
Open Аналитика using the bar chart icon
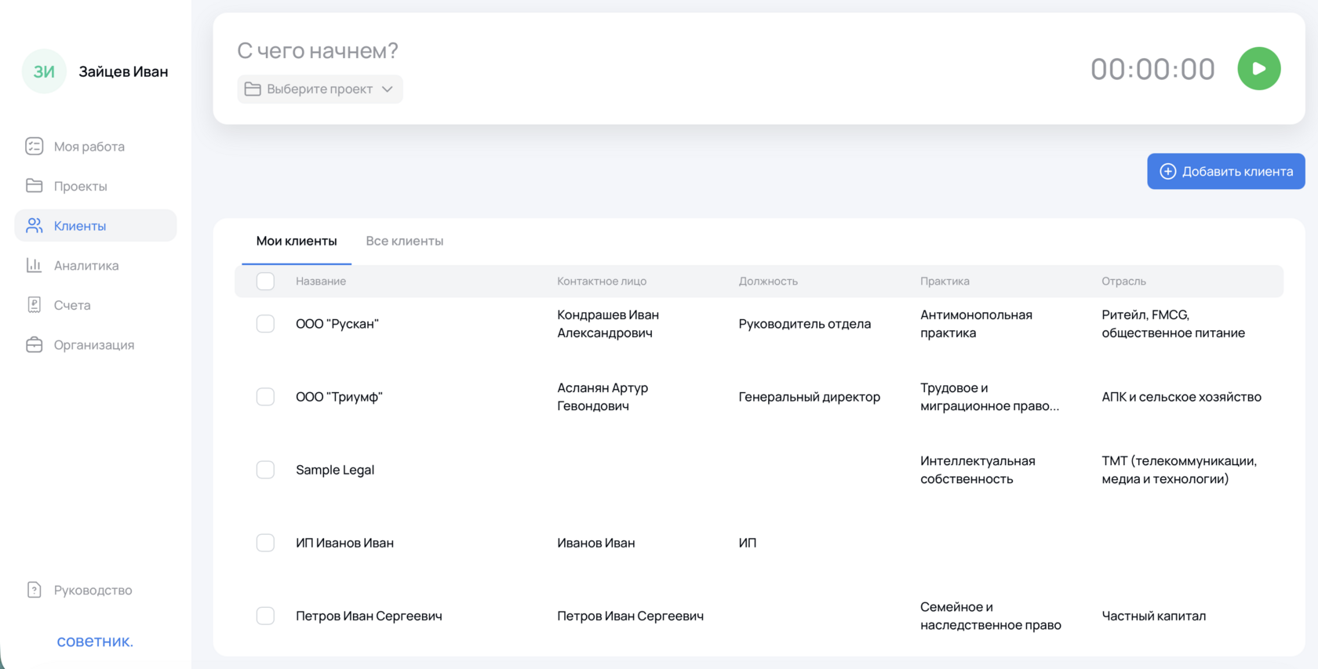coord(35,265)
